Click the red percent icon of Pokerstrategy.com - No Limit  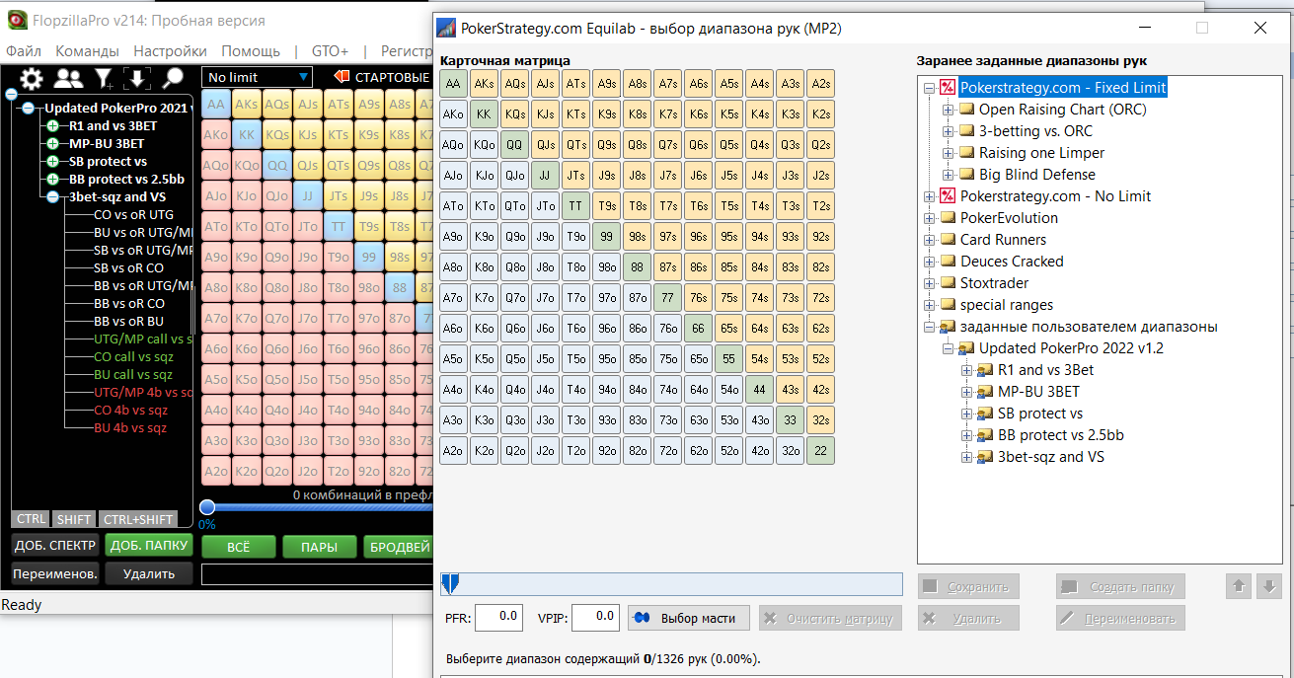(948, 196)
